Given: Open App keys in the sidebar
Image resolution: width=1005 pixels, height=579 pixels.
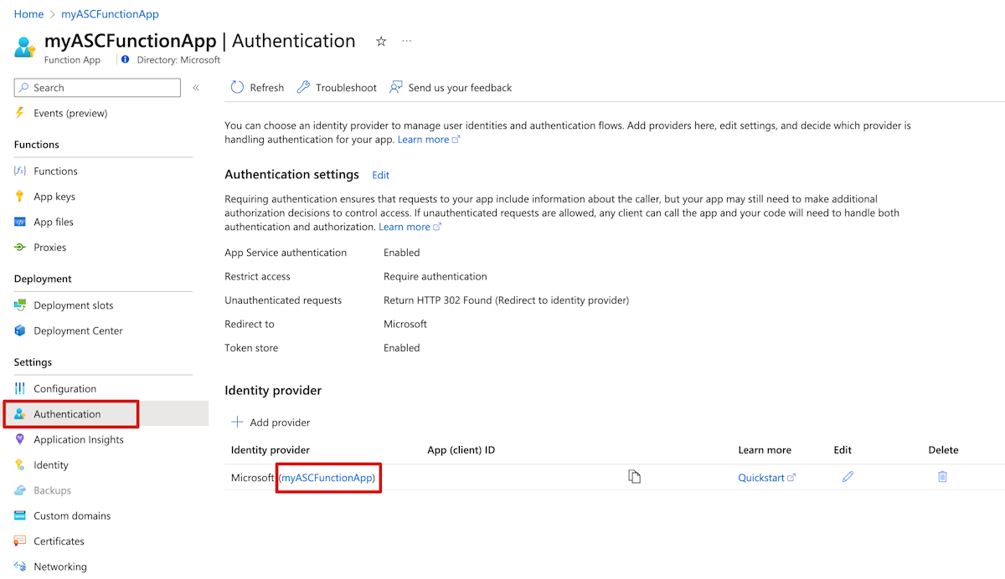Looking at the screenshot, I should [x=54, y=197].
